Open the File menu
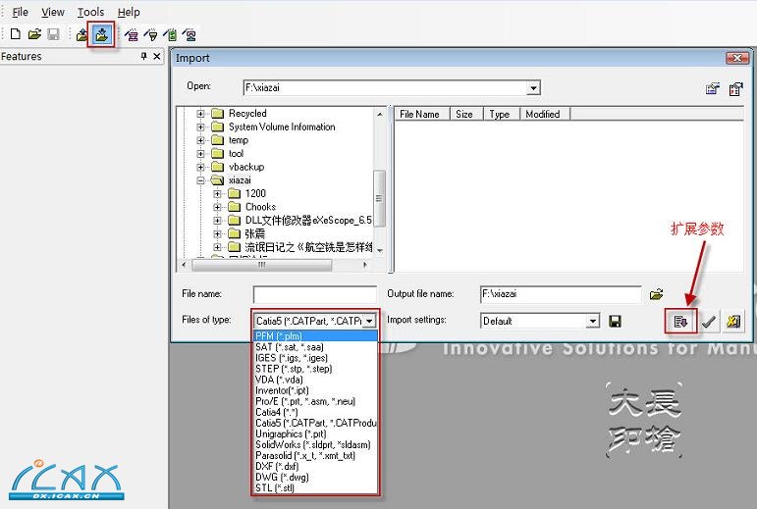This screenshot has width=757, height=509. pos(20,12)
